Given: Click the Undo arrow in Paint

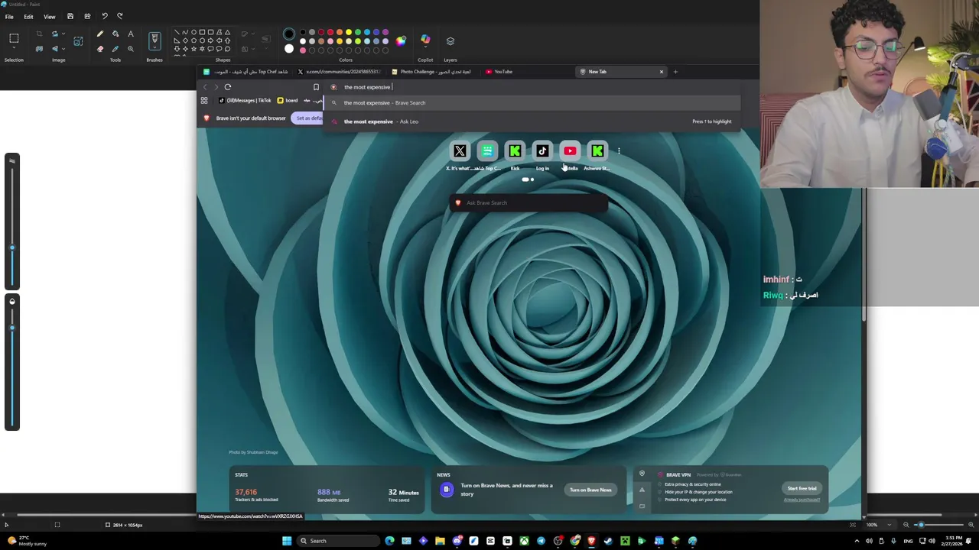Looking at the screenshot, I should 105,16.
